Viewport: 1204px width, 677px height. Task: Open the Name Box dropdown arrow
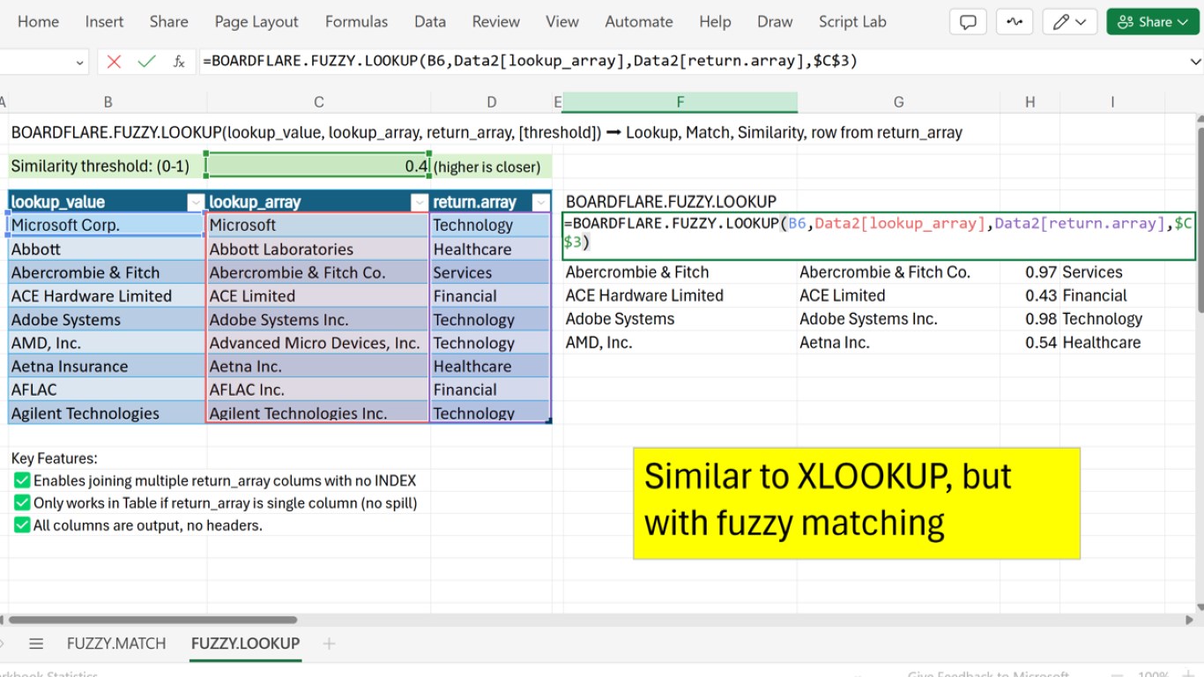[79, 62]
